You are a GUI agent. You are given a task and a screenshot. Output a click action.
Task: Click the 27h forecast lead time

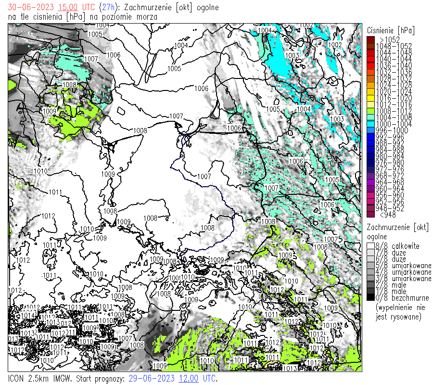(106, 8)
